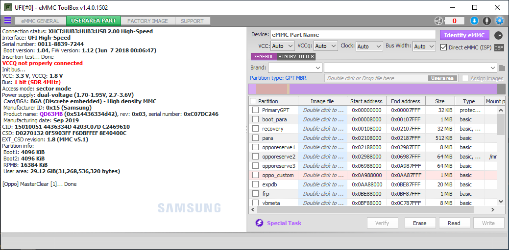Open the Bus Width dropdown
Screen dimensions: 509x250
click(x=424, y=46)
